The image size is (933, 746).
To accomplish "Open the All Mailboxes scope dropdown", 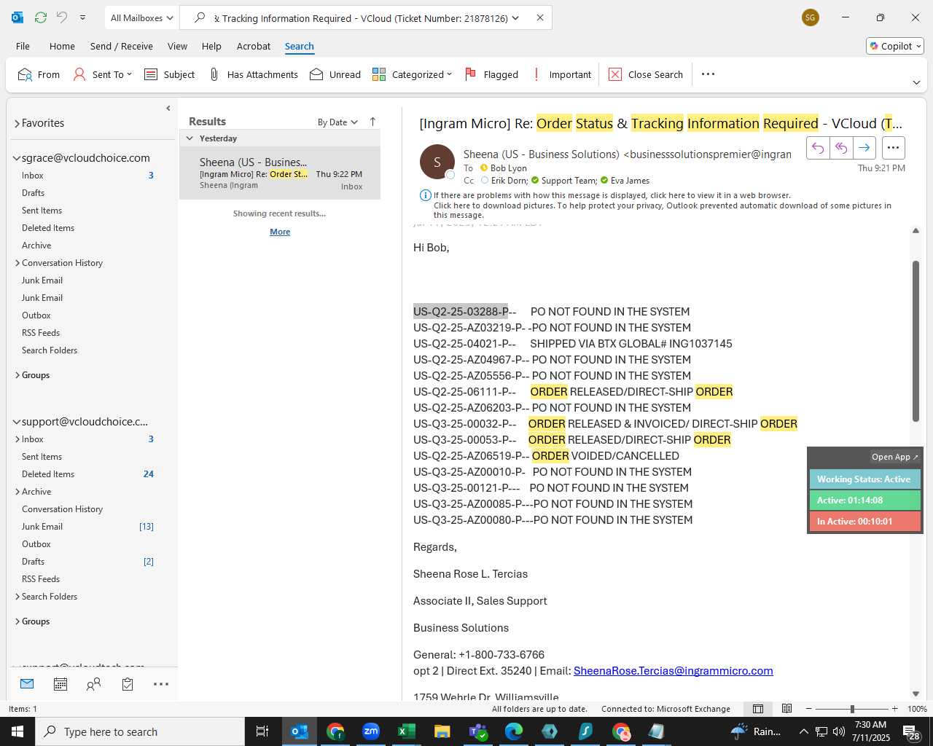I will [142, 18].
